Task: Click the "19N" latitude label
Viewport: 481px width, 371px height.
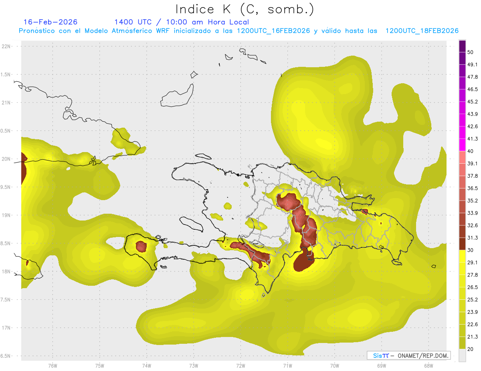Action: pyautogui.click(x=6, y=215)
